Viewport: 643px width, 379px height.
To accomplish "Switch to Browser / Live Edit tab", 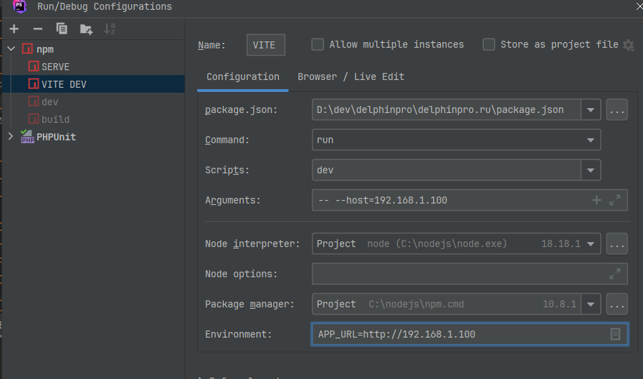I will point(351,77).
